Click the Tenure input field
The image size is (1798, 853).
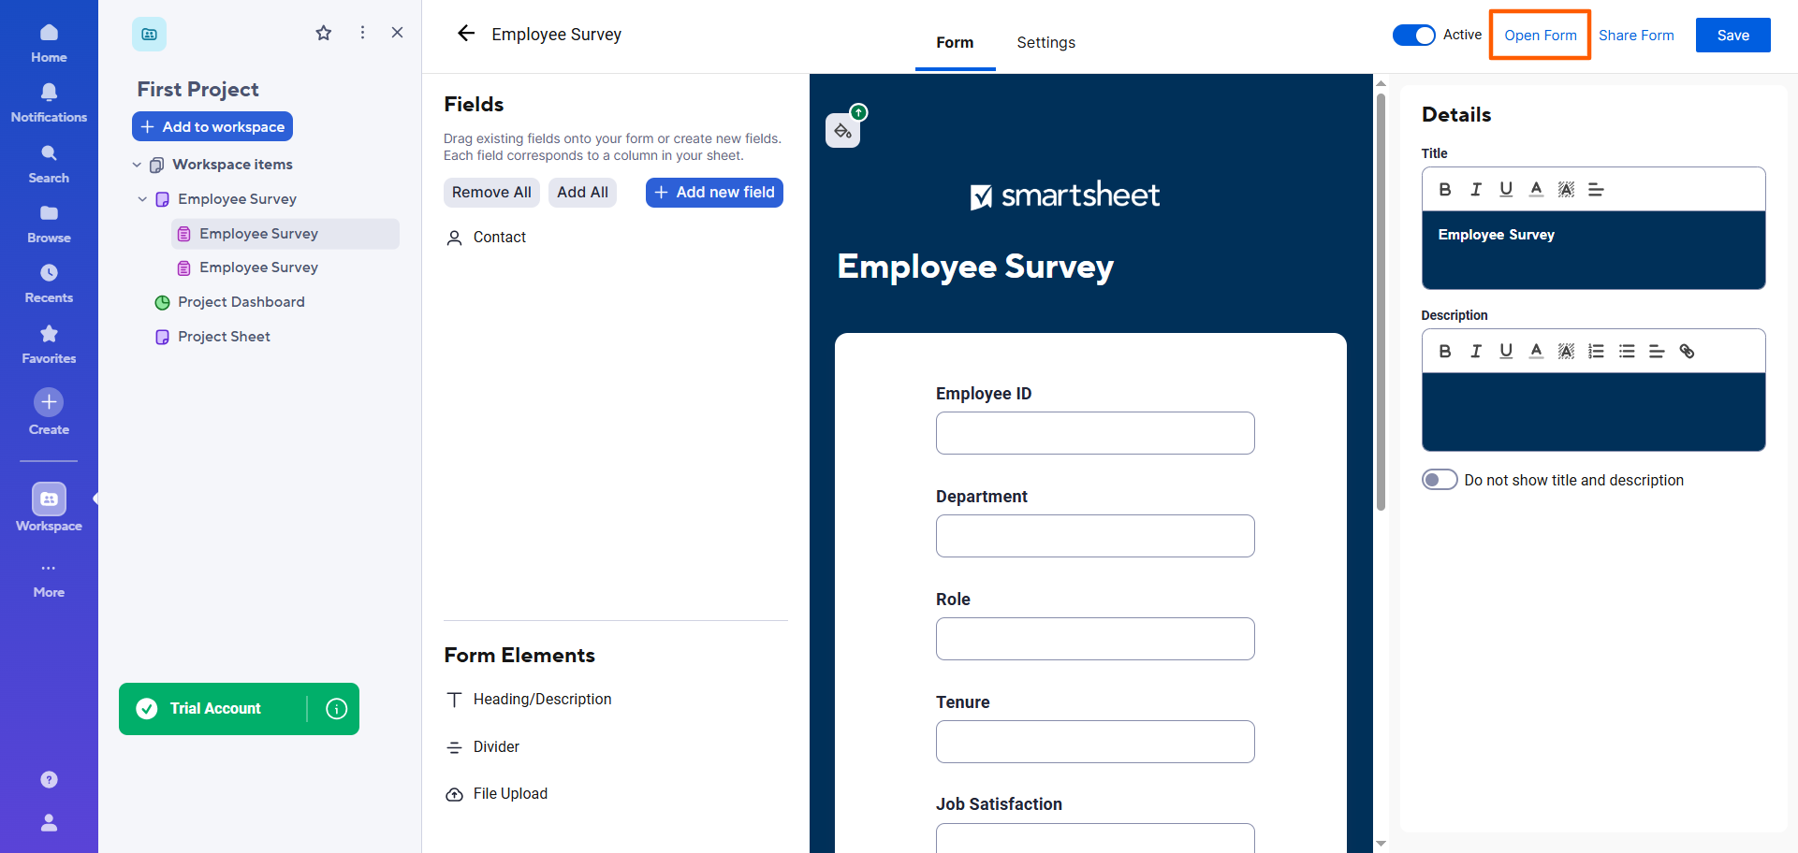(x=1095, y=742)
